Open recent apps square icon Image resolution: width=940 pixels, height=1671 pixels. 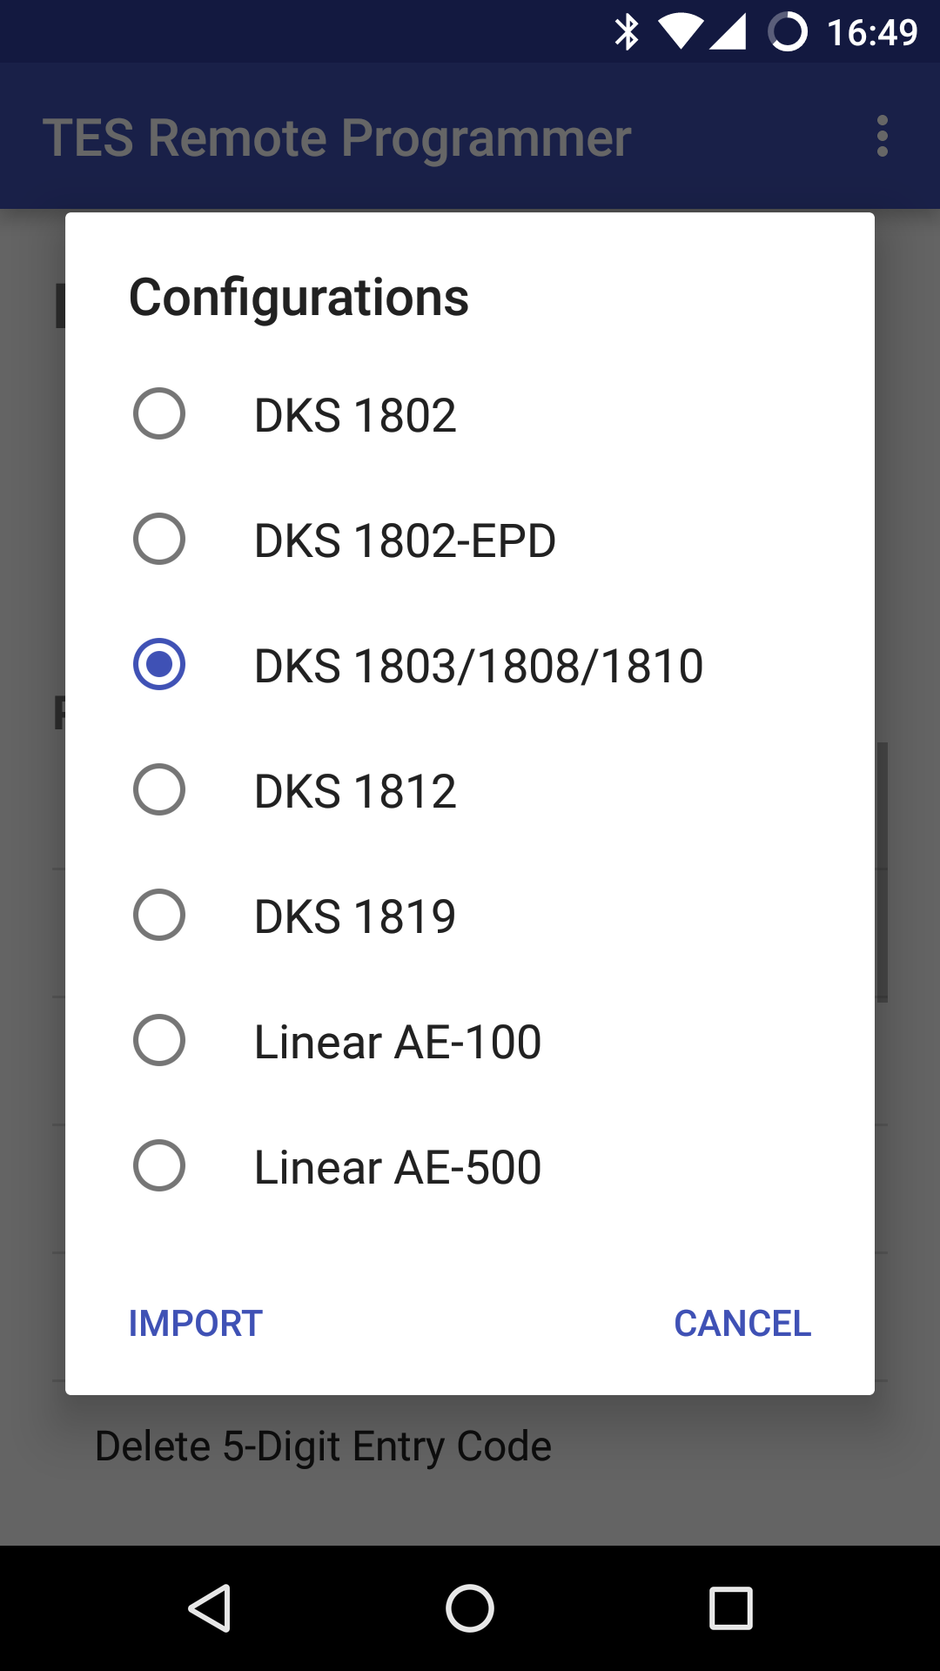tap(730, 1607)
